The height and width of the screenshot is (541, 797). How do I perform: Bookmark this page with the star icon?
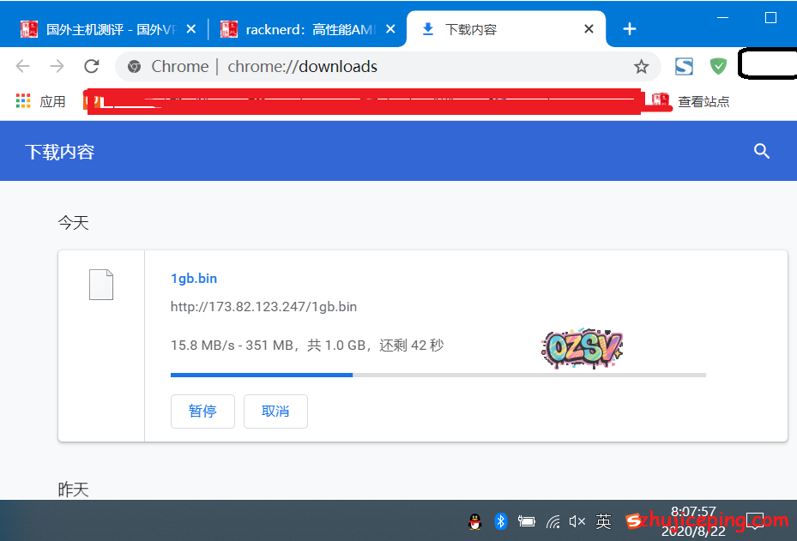[x=641, y=67]
